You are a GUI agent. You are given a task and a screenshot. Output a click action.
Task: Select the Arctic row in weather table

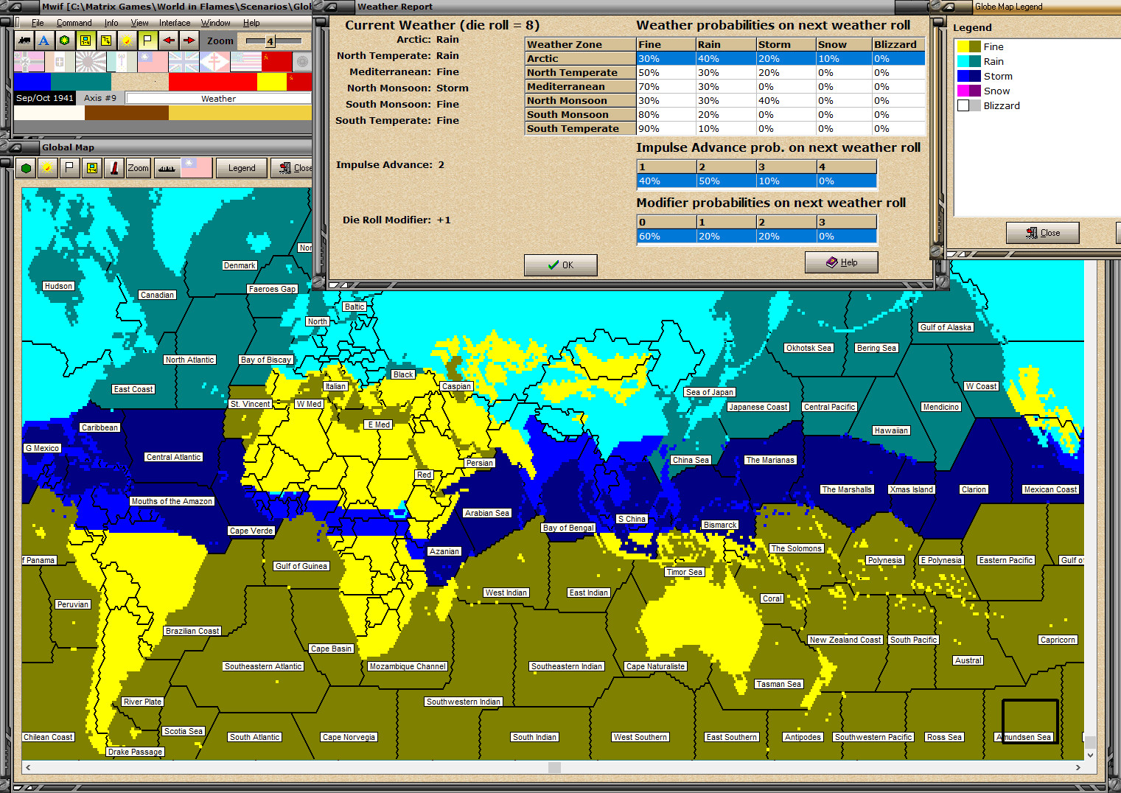[x=725, y=58]
